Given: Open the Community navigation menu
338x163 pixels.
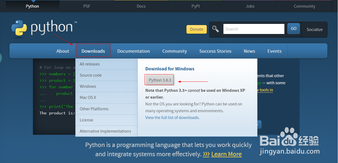Looking at the screenshot, I should (174, 51).
